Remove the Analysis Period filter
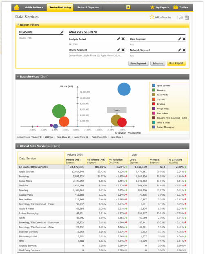Screen dimensions: 205x254 click(123, 39)
